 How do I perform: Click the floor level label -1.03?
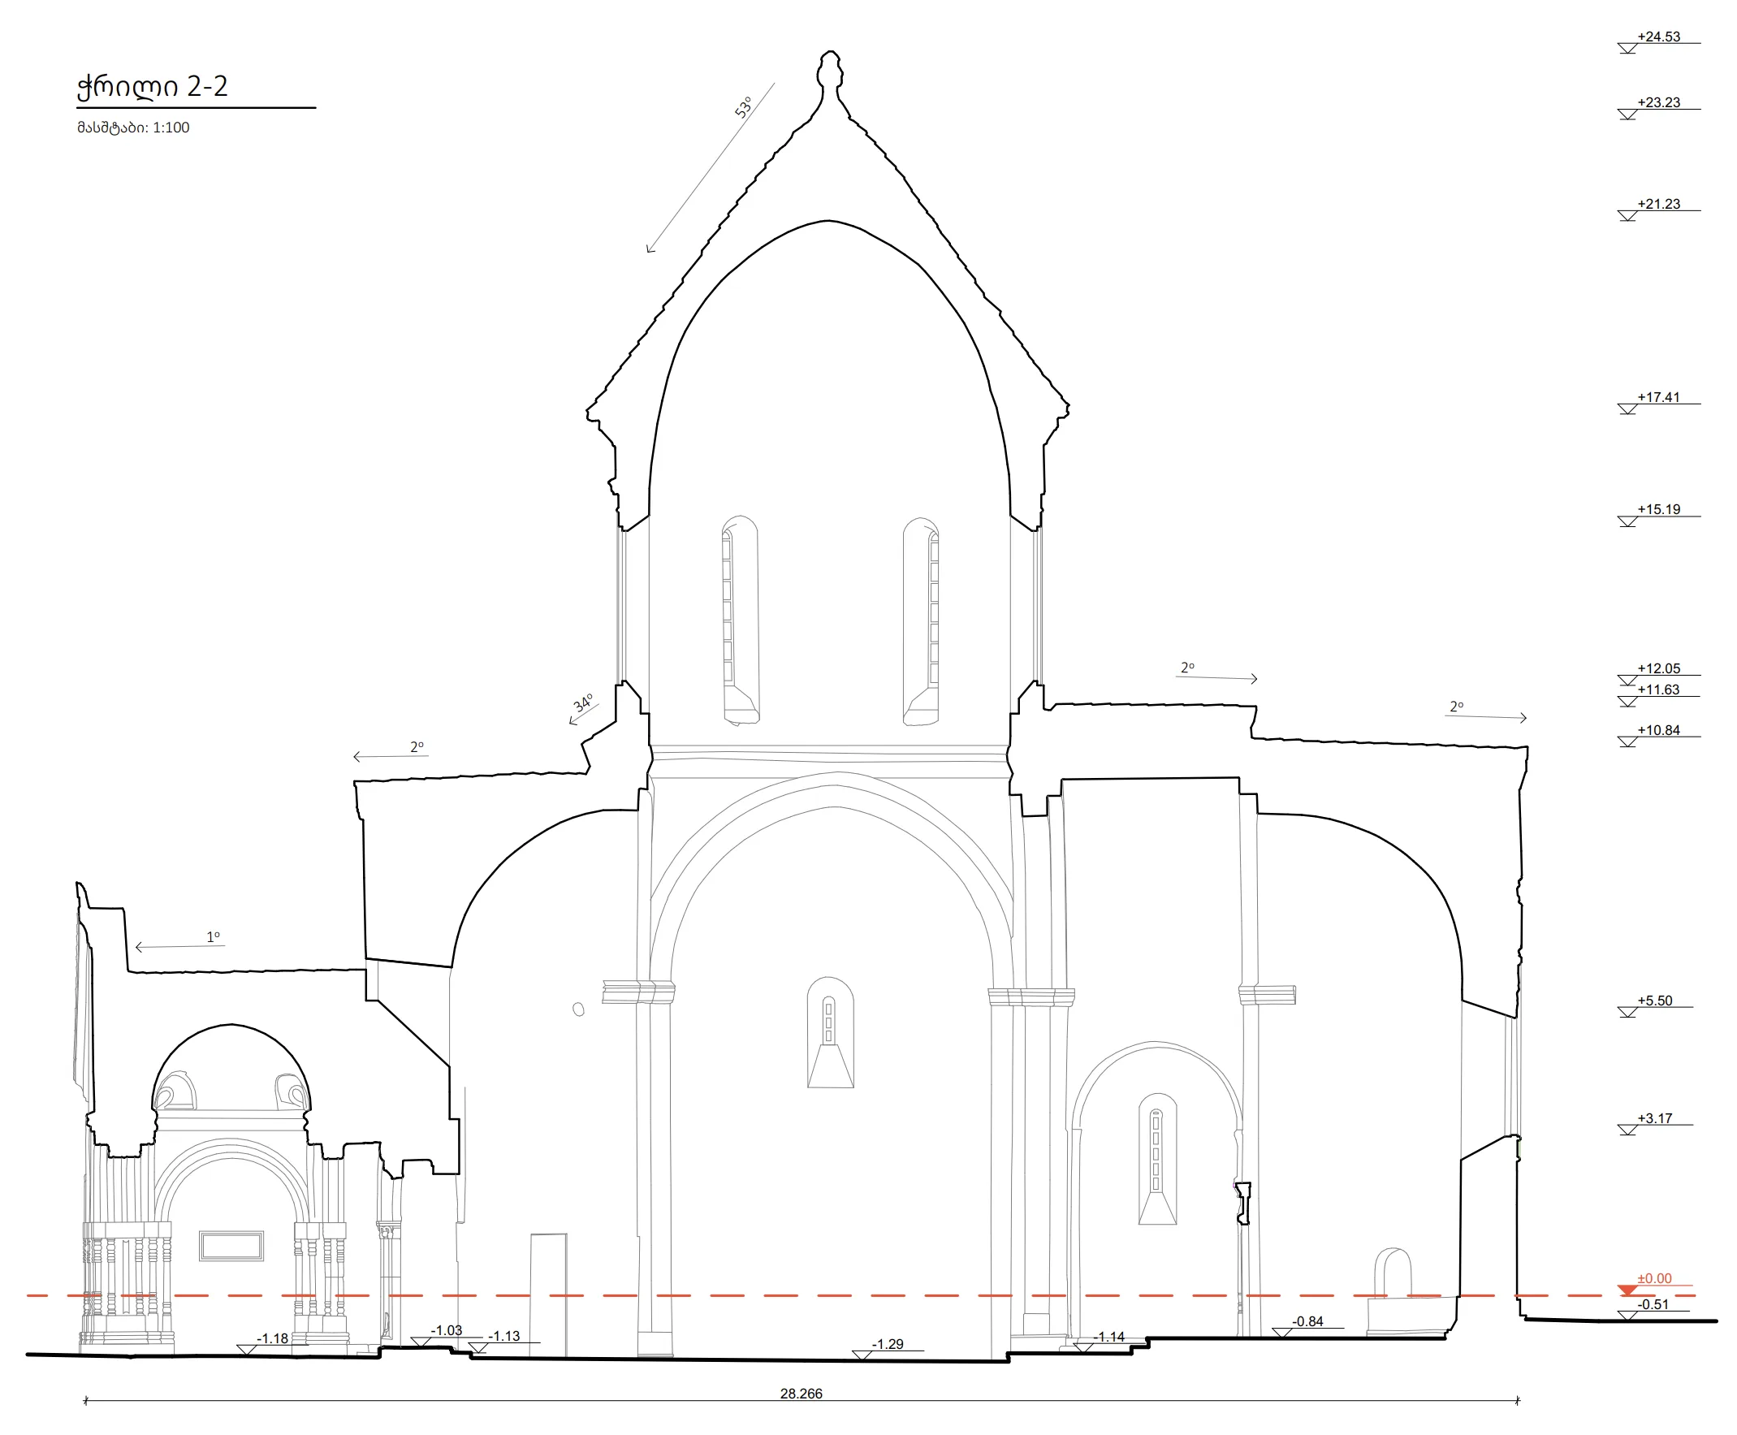[447, 1330]
